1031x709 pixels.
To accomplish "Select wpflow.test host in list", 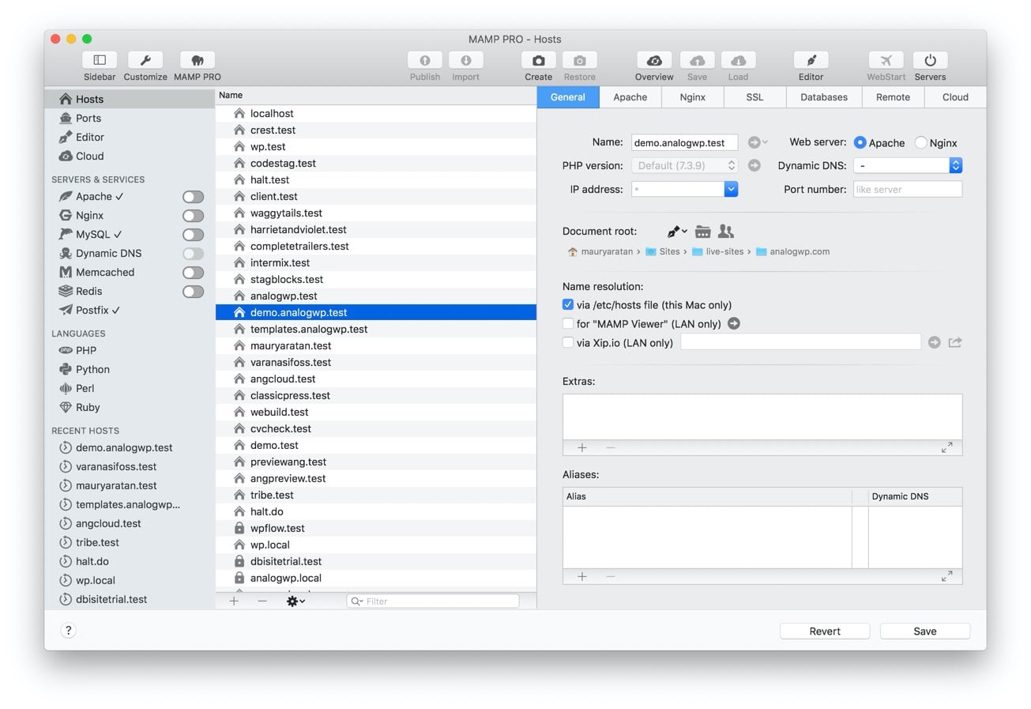I will pyautogui.click(x=376, y=528).
